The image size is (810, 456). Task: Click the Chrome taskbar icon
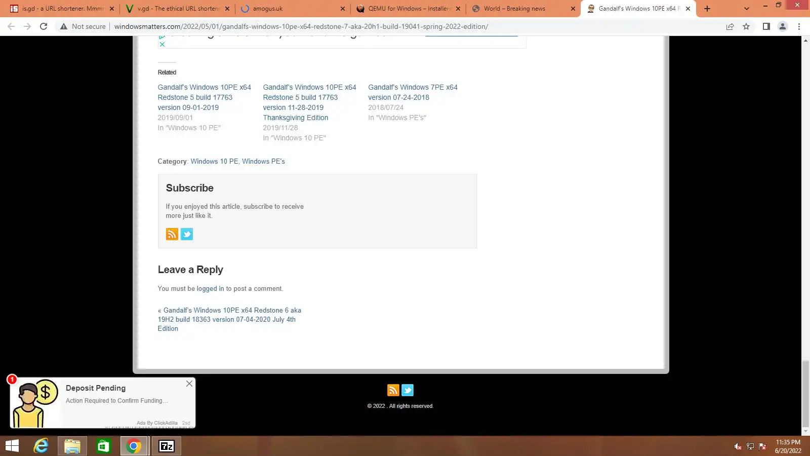tap(134, 446)
